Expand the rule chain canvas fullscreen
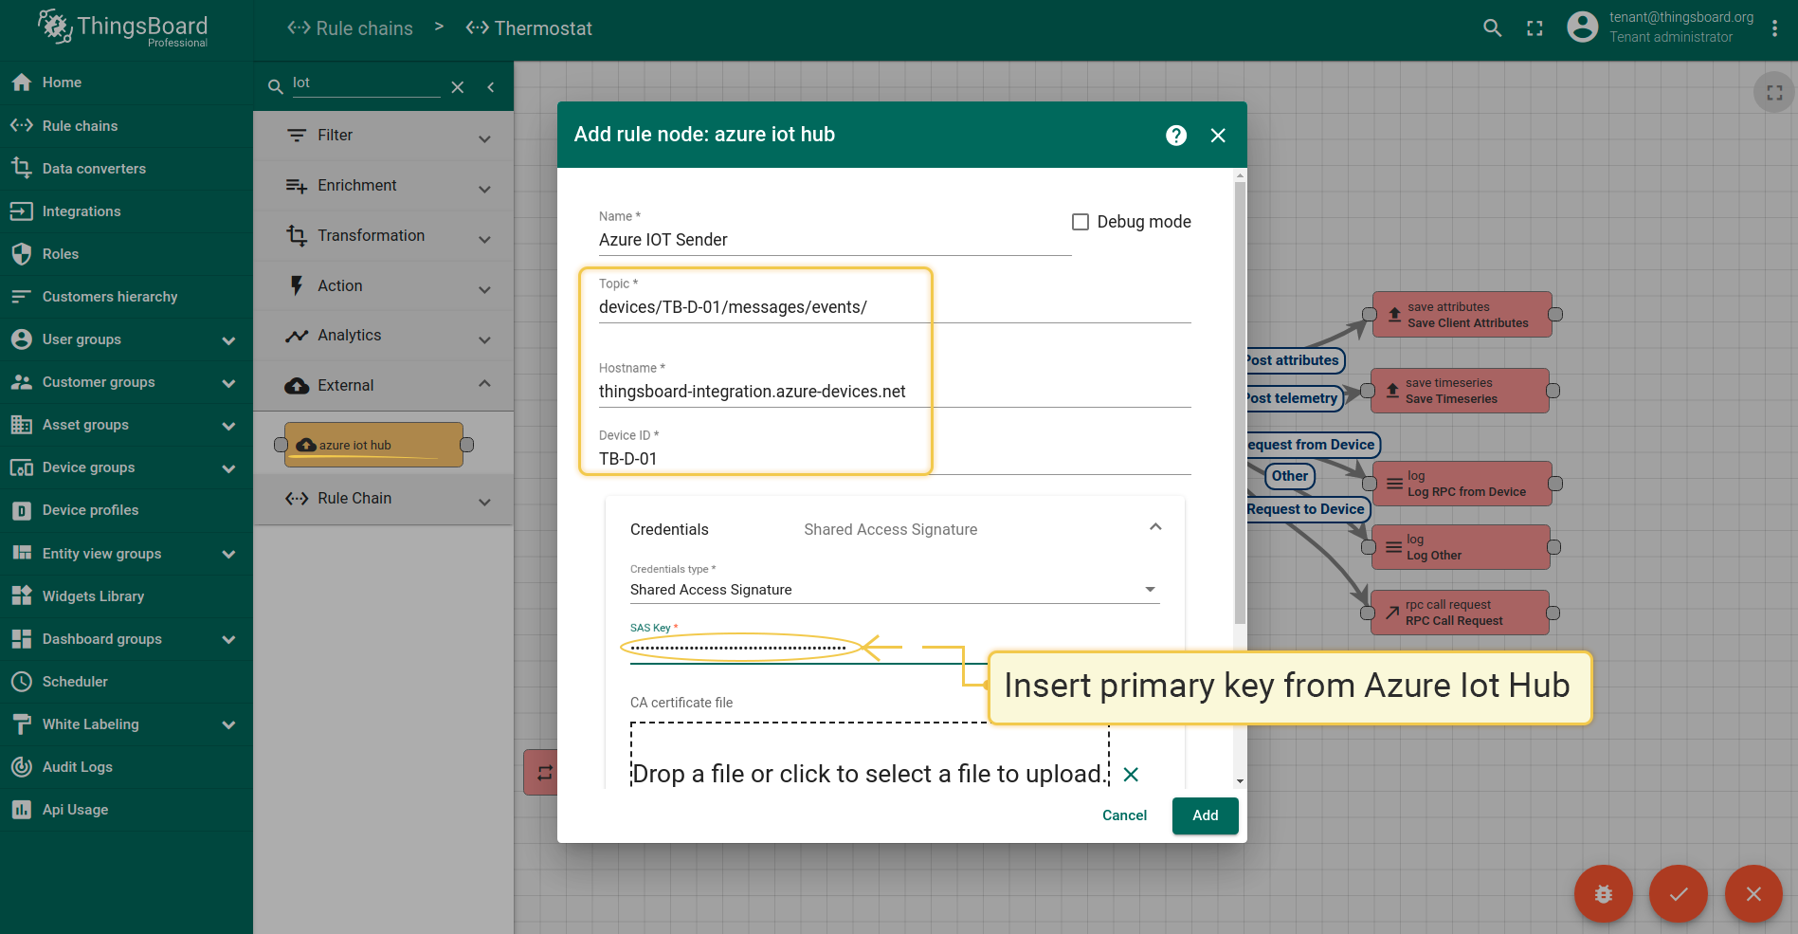 1774,93
